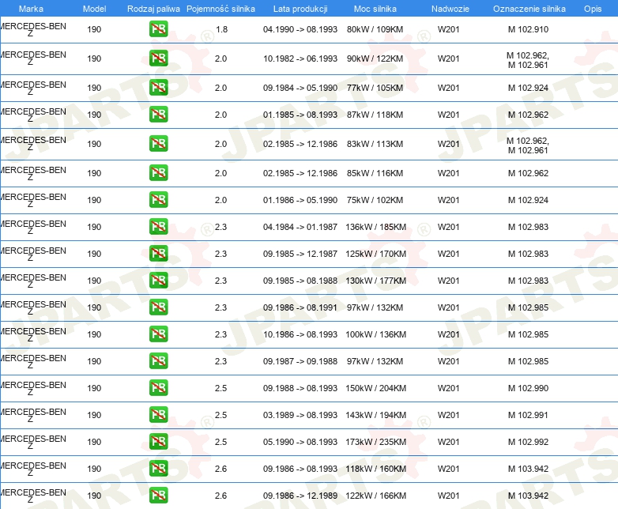The height and width of the screenshot is (509, 618).
Task: Click the Nadwozie column header
Action: click(x=450, y=9)
